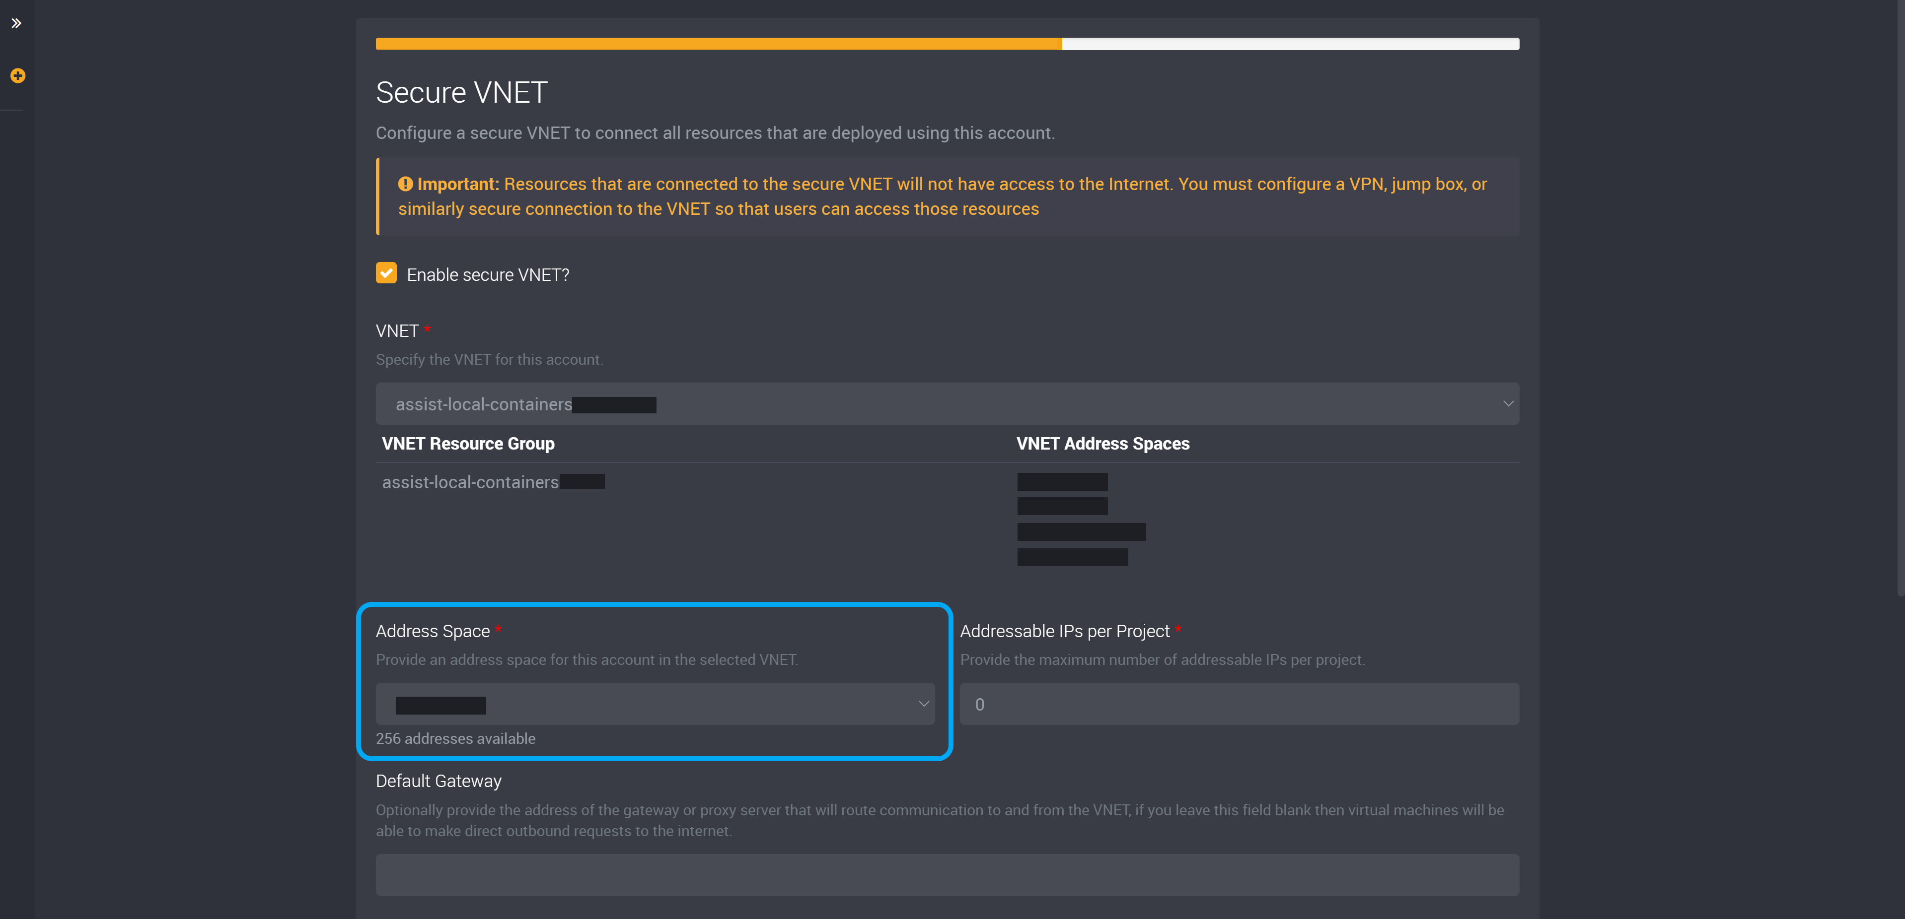Click the Default Gateway input field
Screen dimensions: 1905x919
coord(947,875)
